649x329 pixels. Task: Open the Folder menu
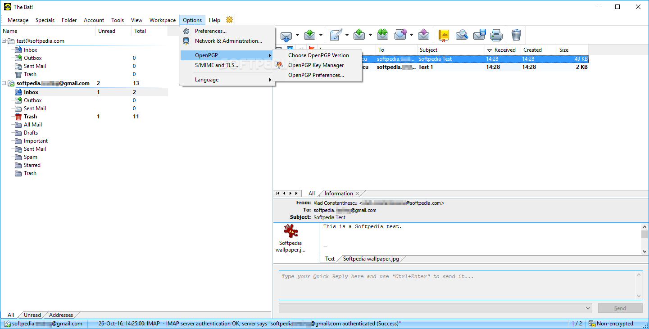coord(69,20)
